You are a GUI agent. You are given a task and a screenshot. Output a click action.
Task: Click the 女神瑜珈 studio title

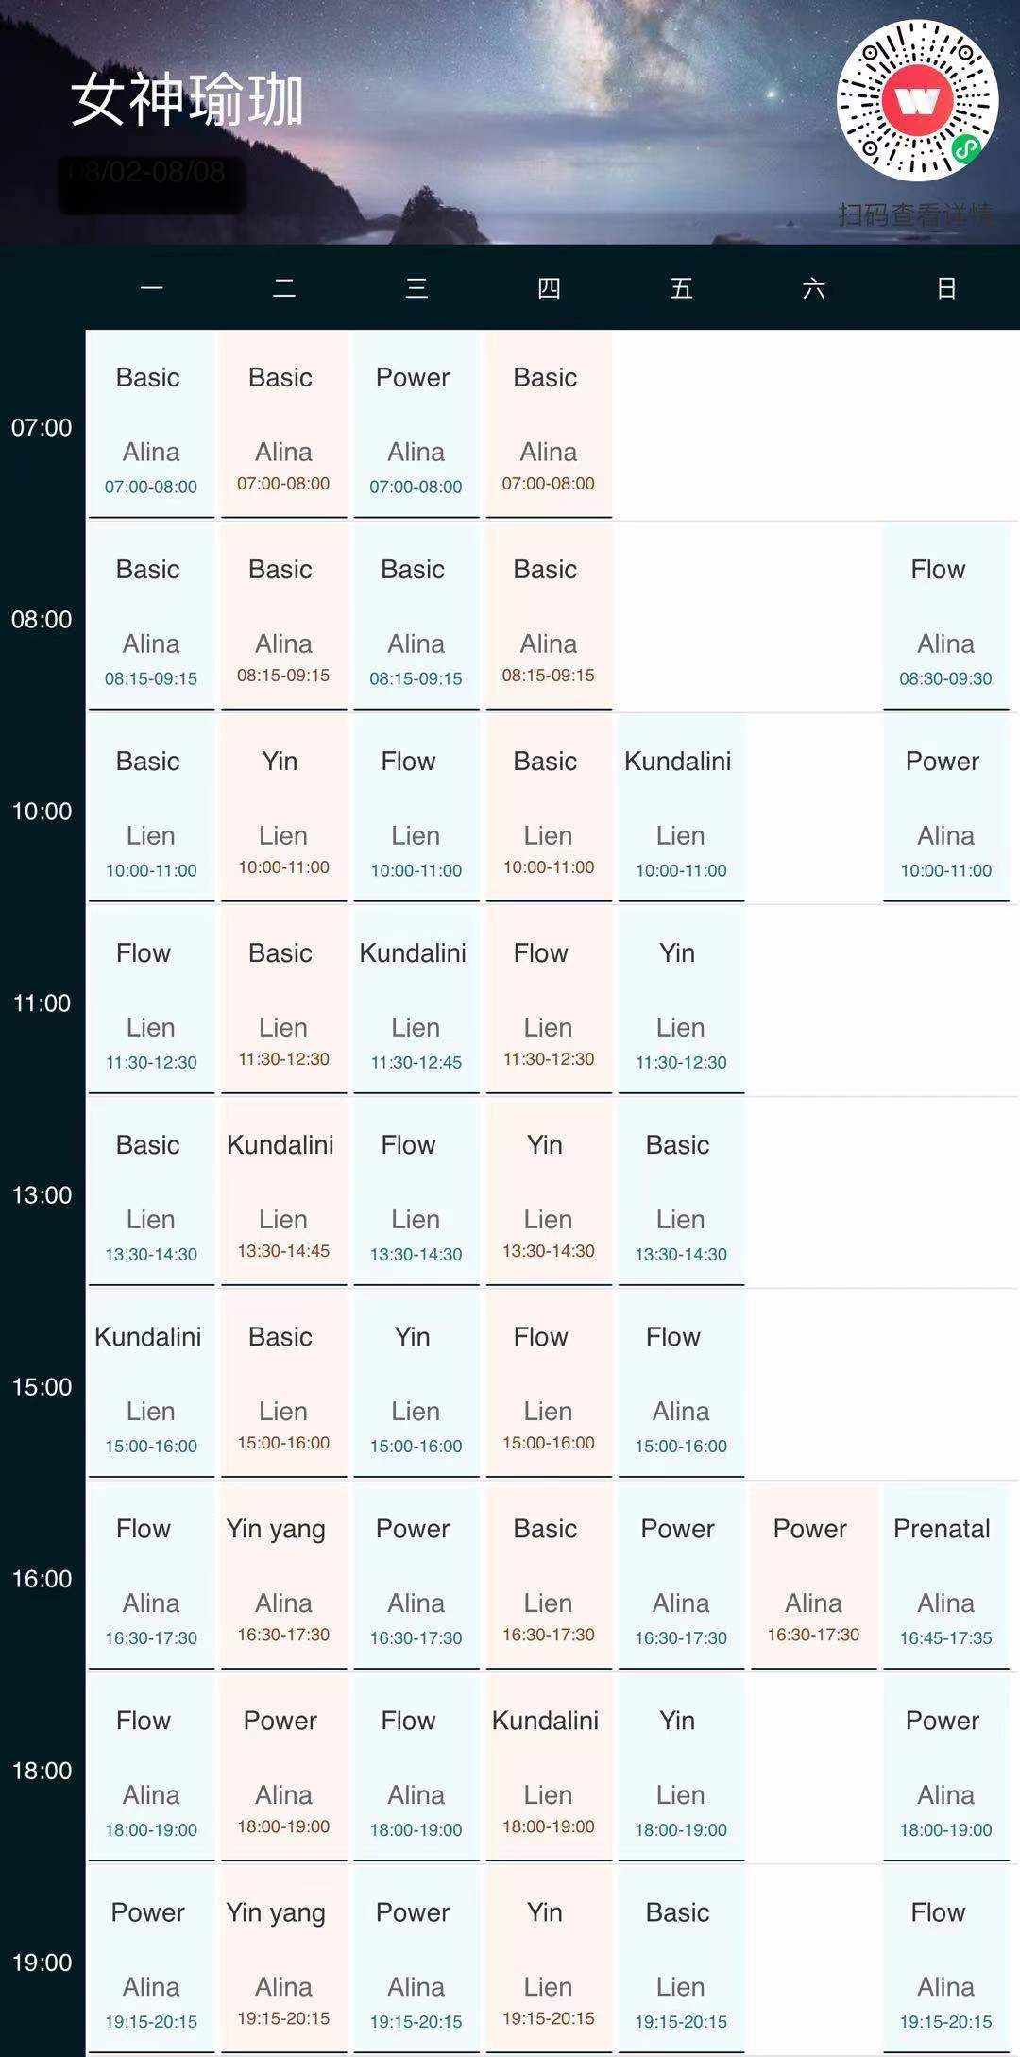click(187, 101)
